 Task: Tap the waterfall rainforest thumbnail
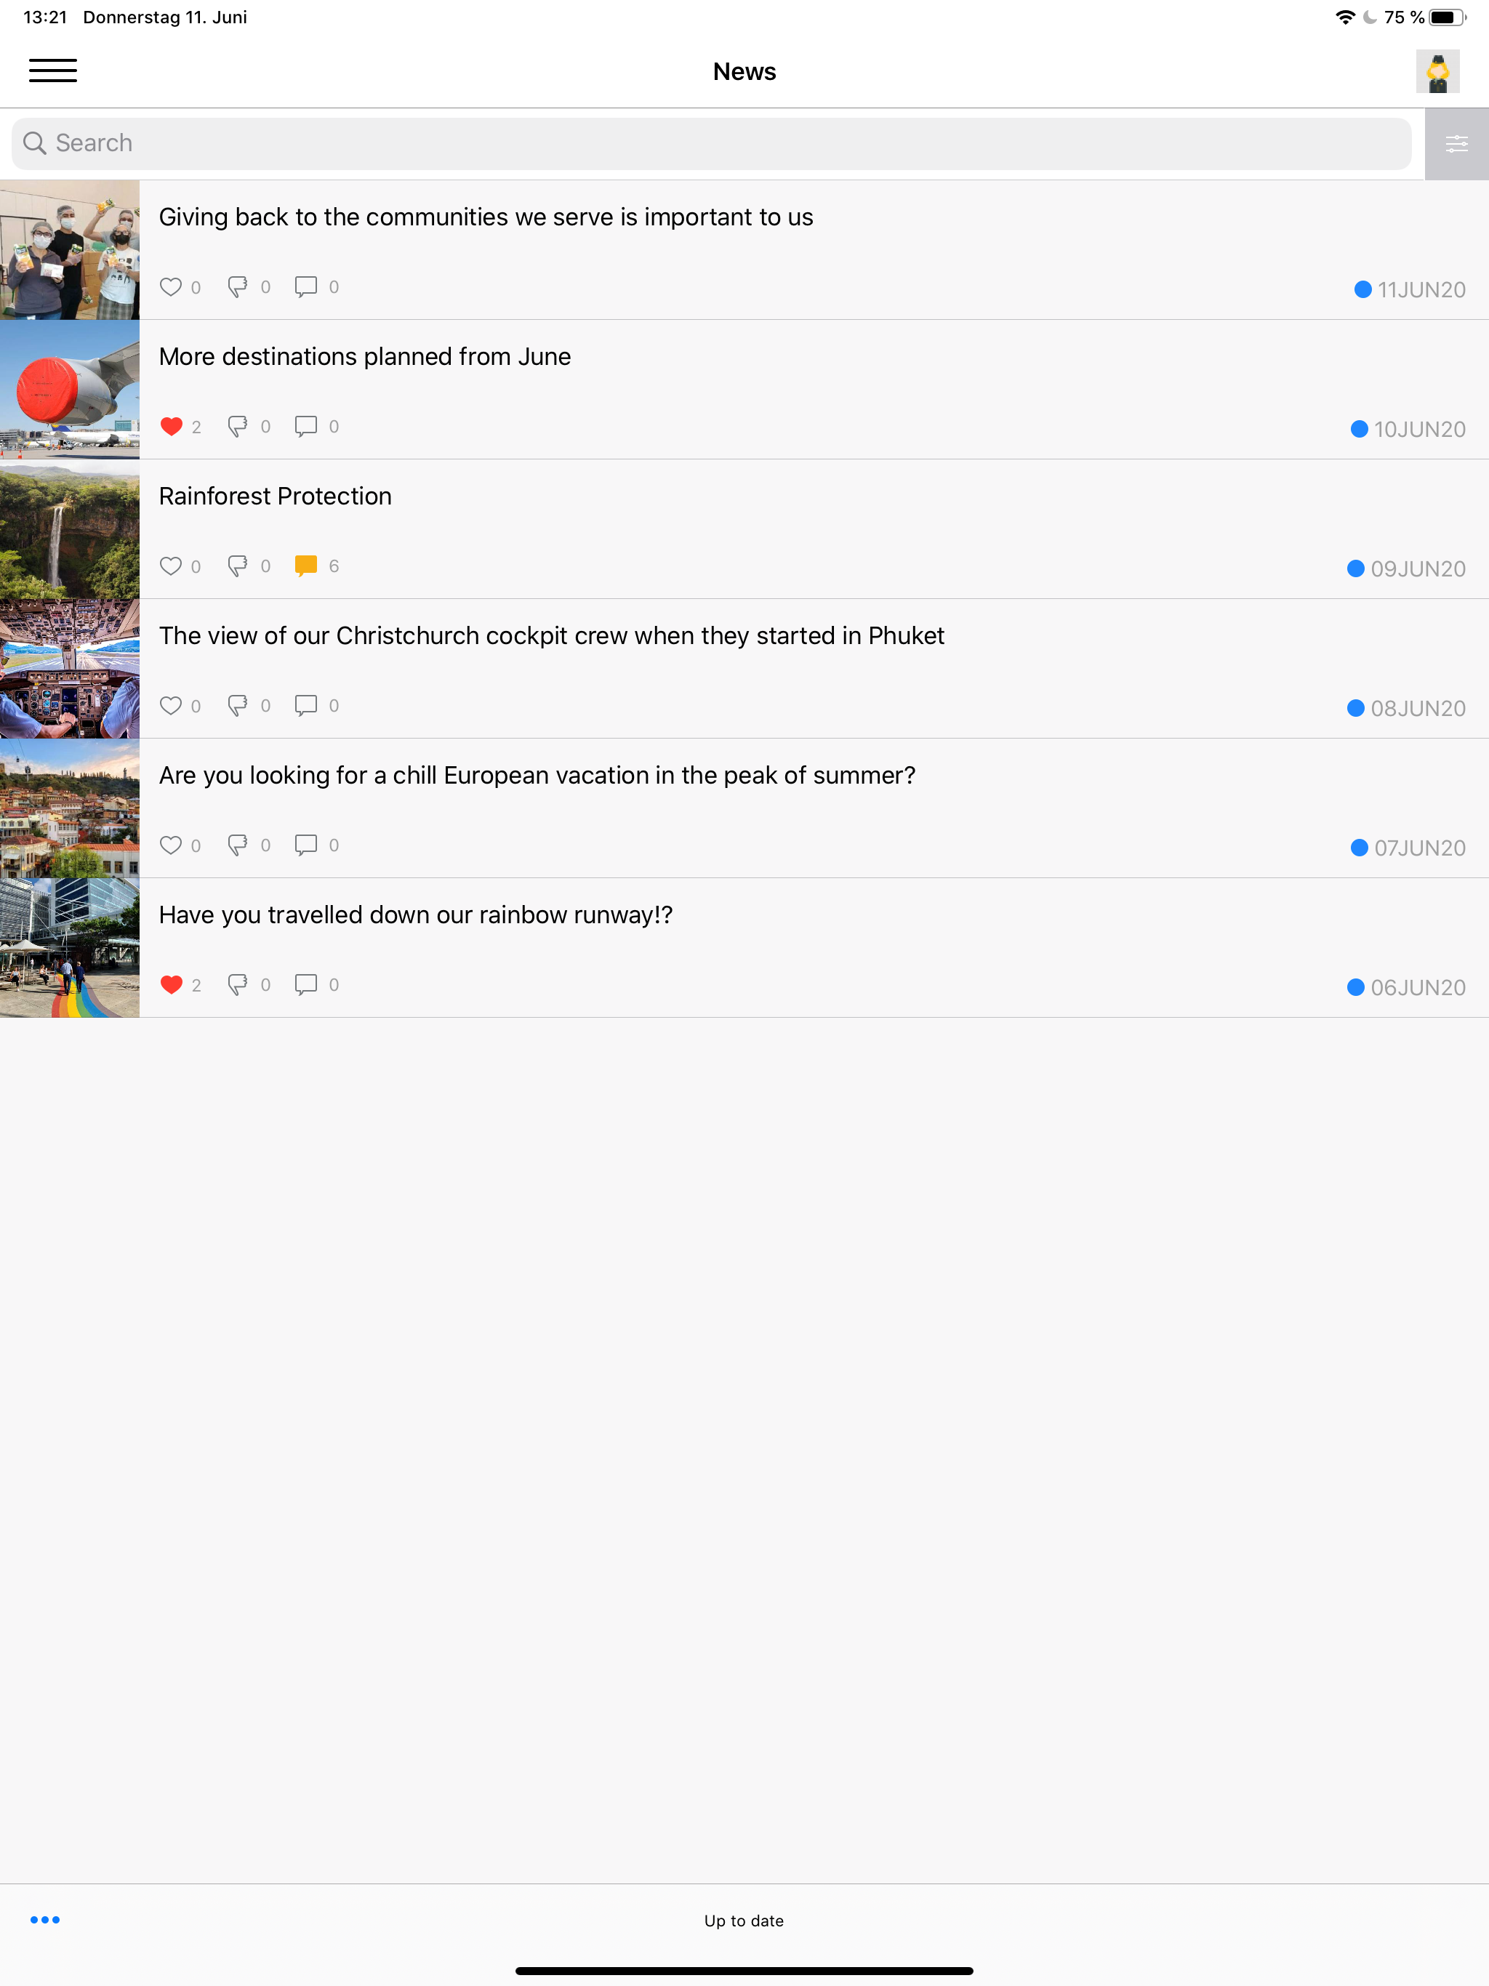[x=69, y=528]
